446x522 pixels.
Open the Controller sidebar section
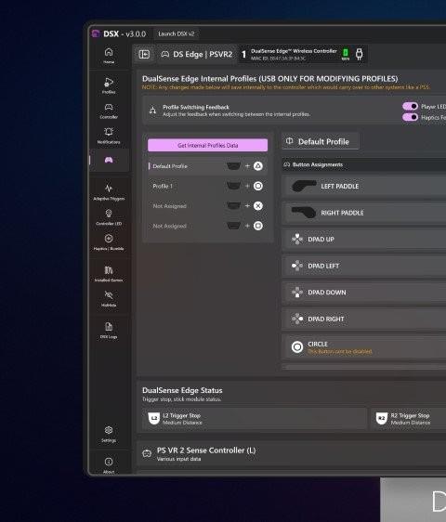(x=109, y=111)
